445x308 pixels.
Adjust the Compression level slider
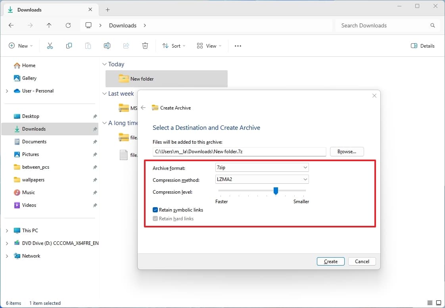click(276, 191)
